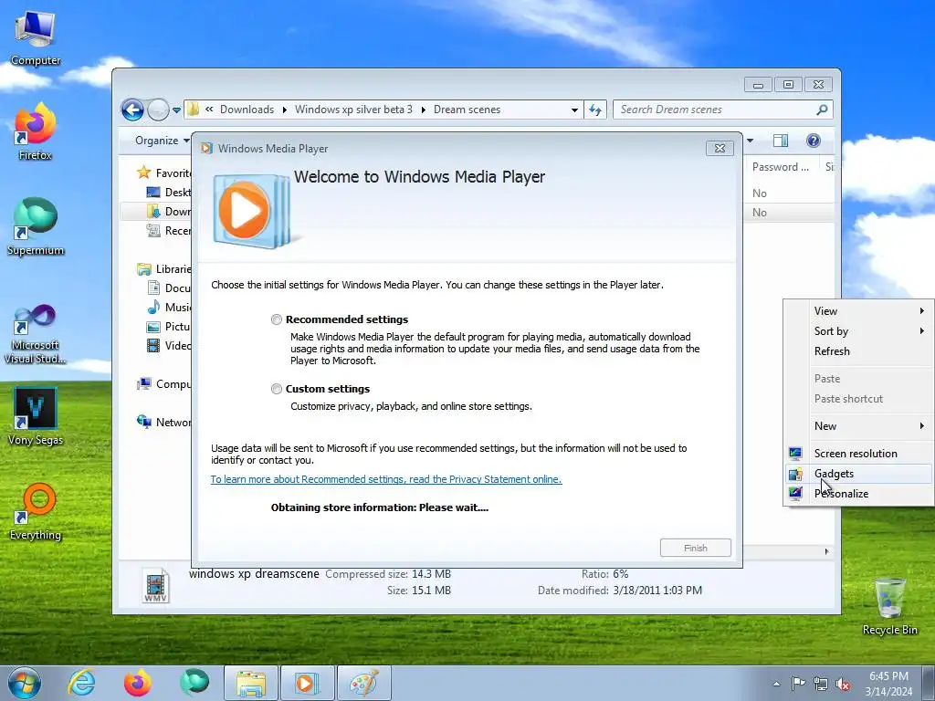The width and height of the screenshot is (935, 701).
Task: Open Screen resolution from context menu
Action: coord(858,454)
